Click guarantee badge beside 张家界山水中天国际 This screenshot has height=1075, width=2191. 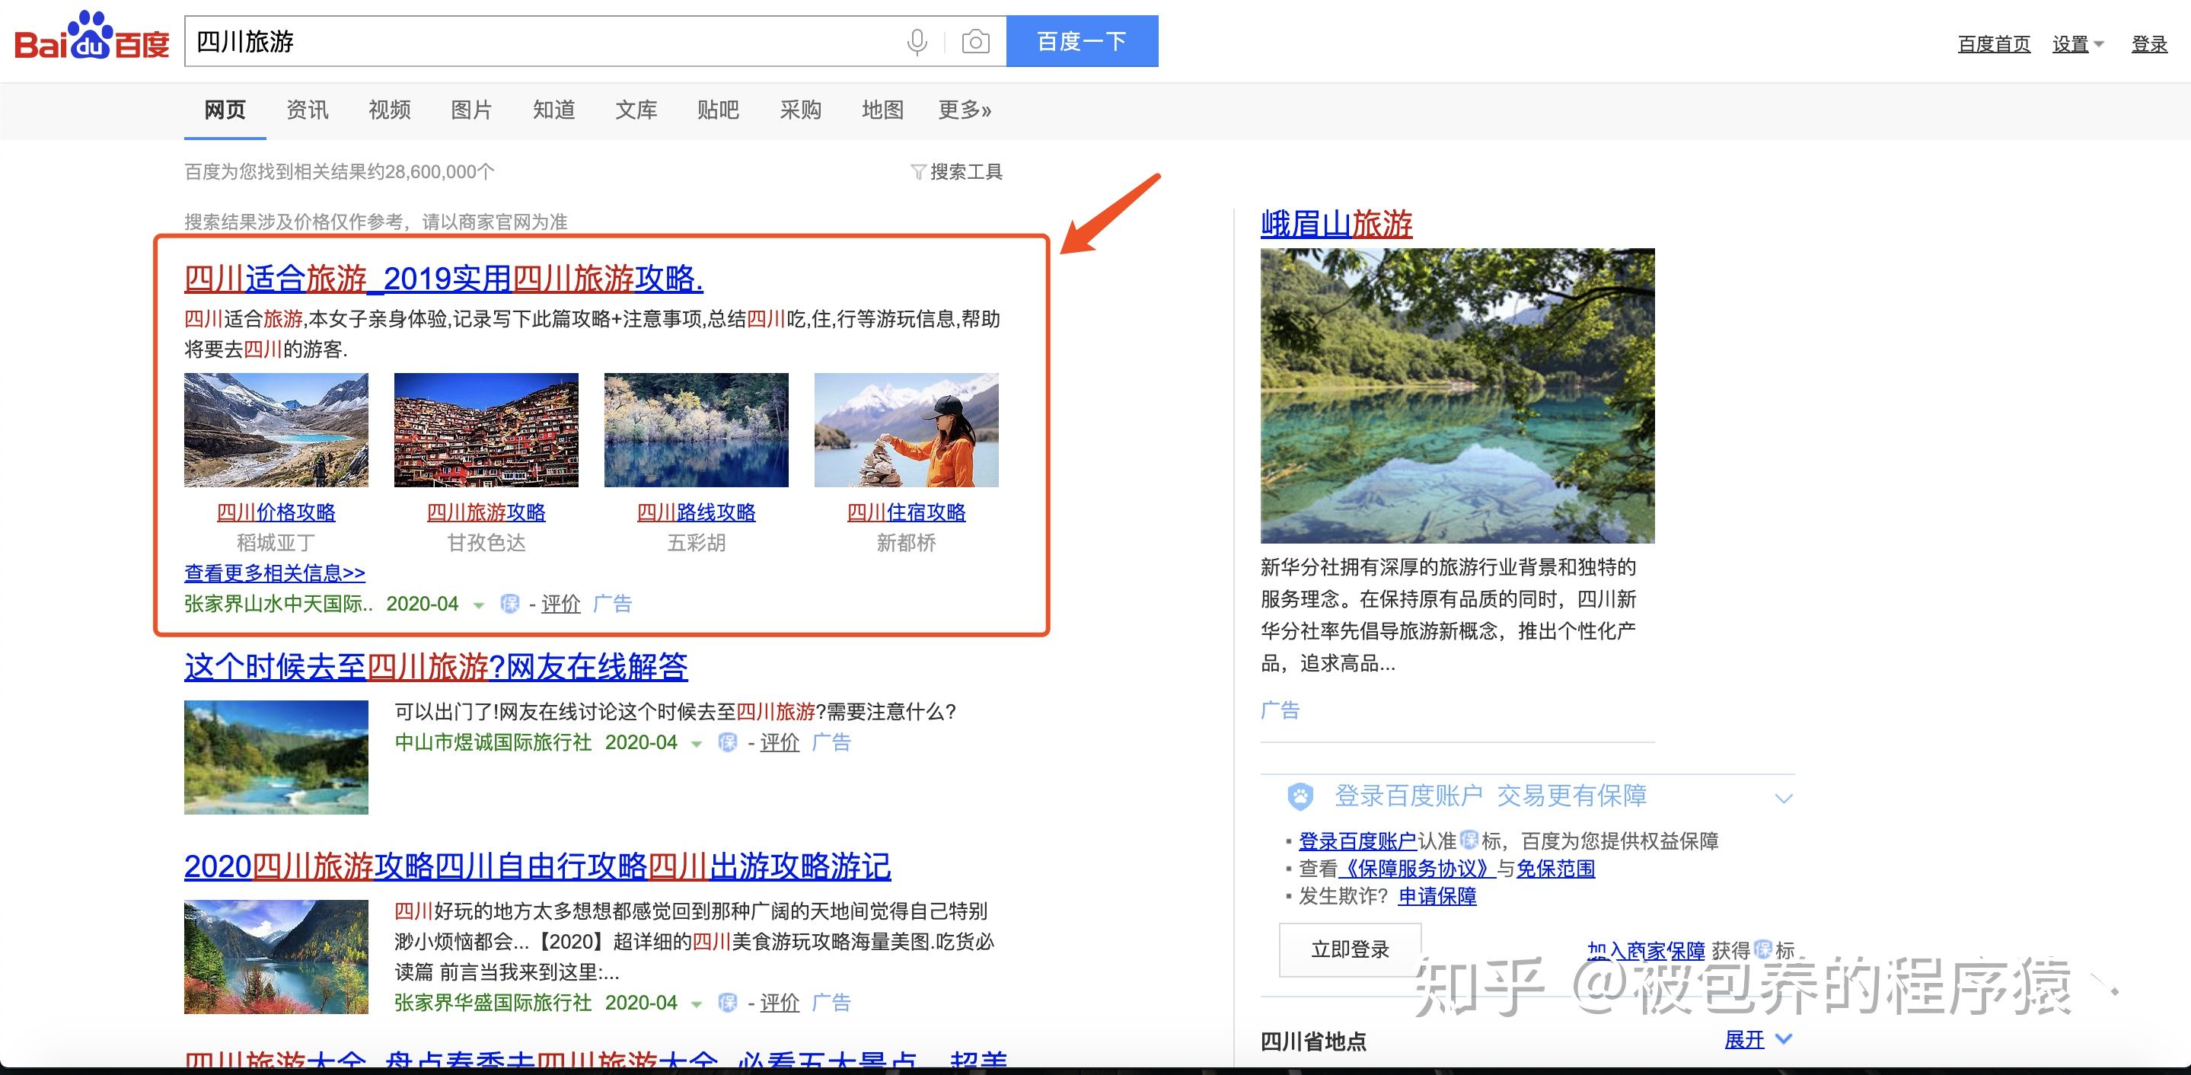tap(509, 604)
